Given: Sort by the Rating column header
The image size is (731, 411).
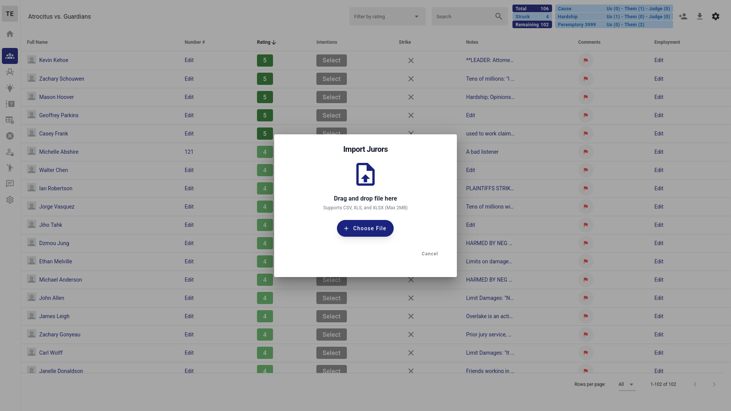Looking at the screenshot, I should pyautogui.click(x=266, y=42).
